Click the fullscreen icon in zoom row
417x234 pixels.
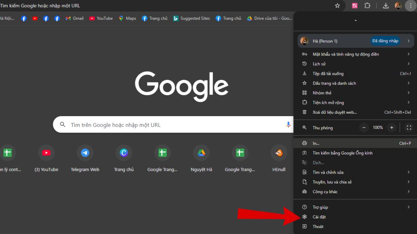pyautogui.click(x=409, y=128)
